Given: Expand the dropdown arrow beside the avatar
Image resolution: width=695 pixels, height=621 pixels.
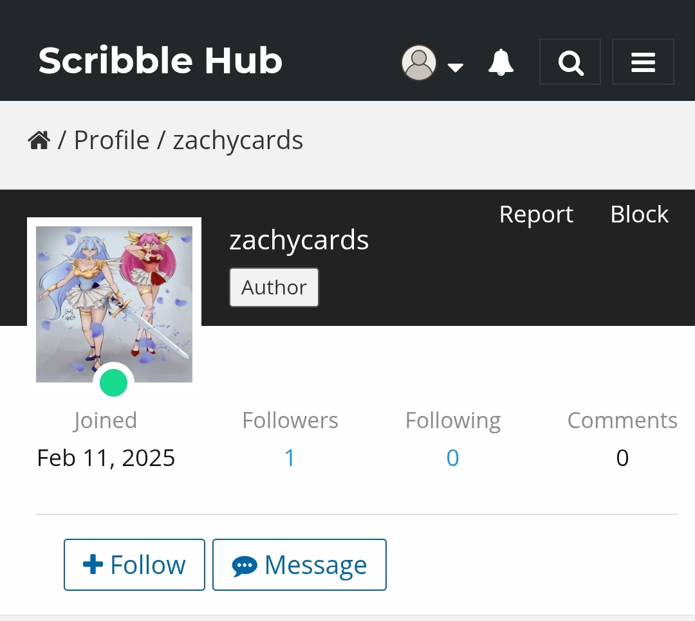Looking at the screenshot, I should (x=456, y=67).
